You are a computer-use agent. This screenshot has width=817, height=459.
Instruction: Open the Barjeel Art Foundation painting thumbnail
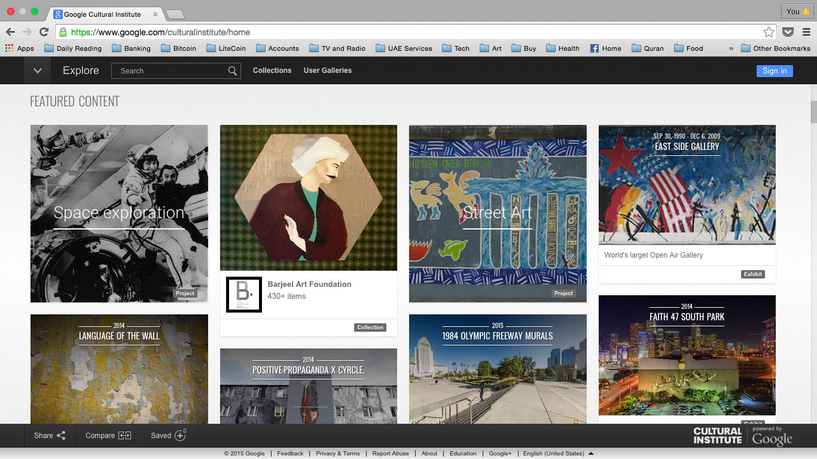pos(309,198)
